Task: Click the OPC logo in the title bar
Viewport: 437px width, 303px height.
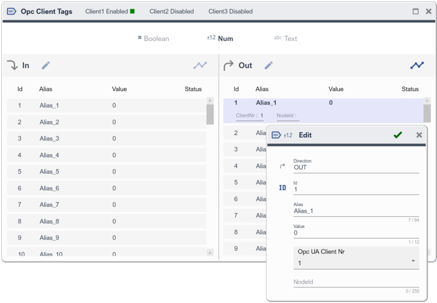Action: tap(12, 11)
